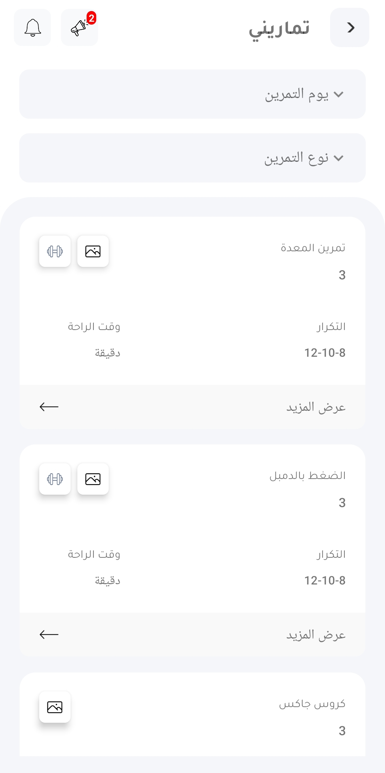Open the notifications bell

click(x=32, y=27)
